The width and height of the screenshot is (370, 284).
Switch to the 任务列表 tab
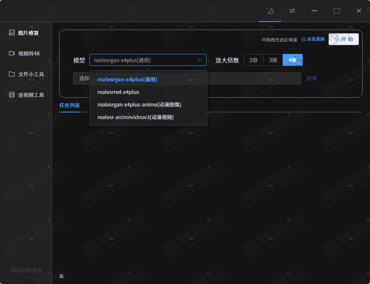pyautogui.click(x=70, y=105)
